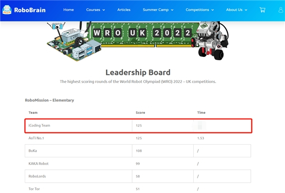Image resolution: width=285 pixels, height=193 pixels.
Task: Expand the Competitions dropdown chevron
Action: (x=212, y=10)
